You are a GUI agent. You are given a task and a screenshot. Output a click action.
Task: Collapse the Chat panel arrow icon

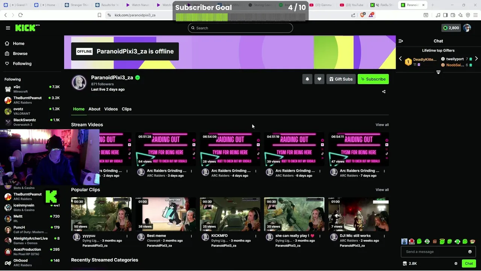(x=401, y=41)
